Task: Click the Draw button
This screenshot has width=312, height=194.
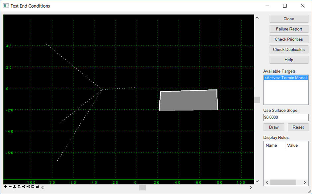Action: click(274, 127)
